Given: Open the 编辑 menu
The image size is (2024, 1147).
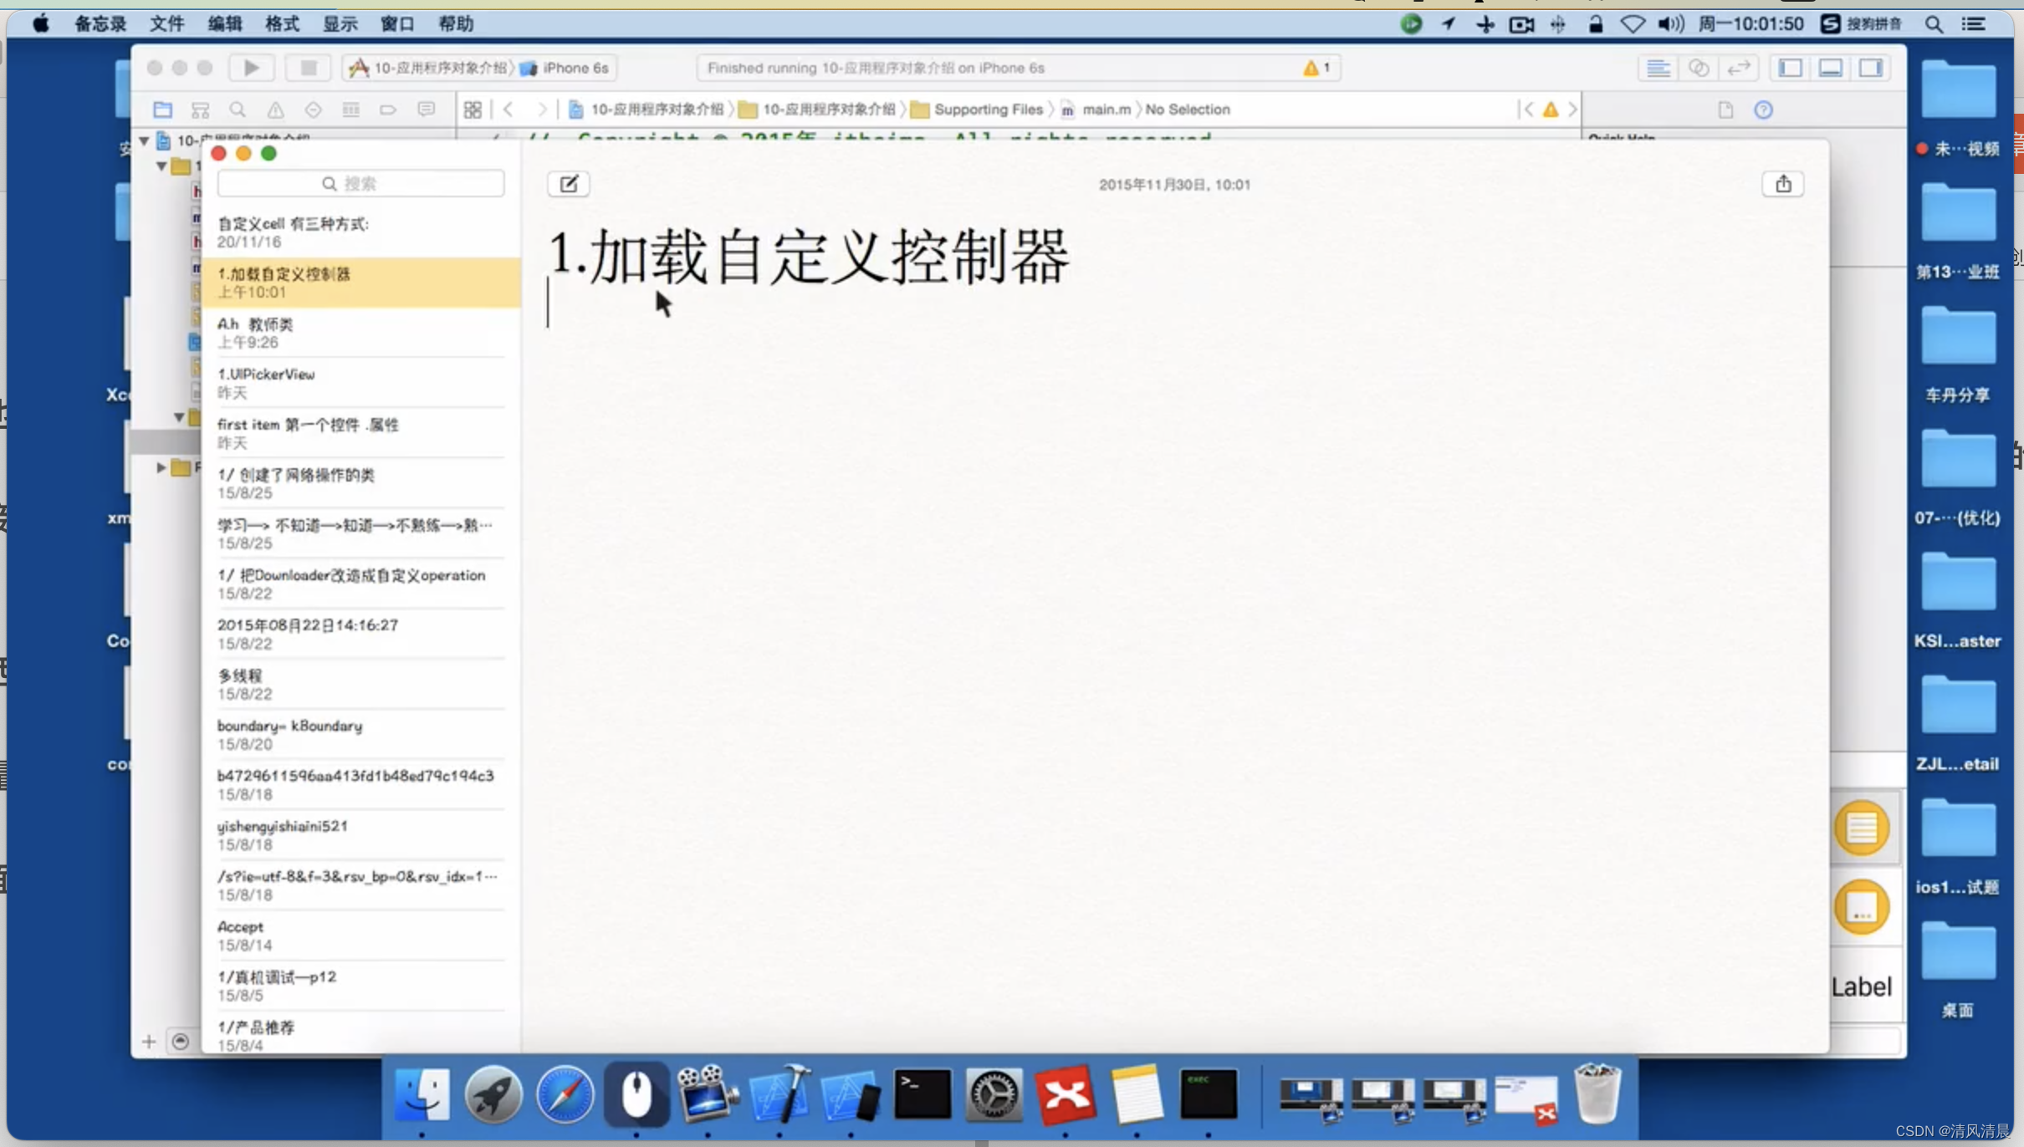Looking at the screenshot, I should [225, 24].
